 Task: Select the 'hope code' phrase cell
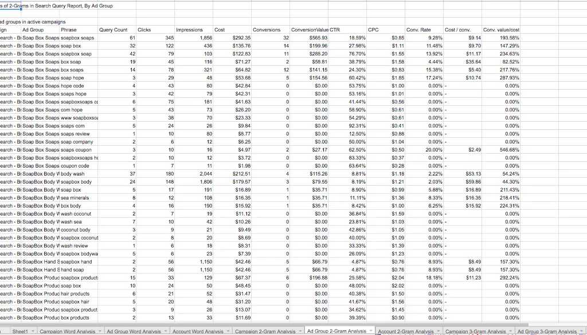point(79,86)
